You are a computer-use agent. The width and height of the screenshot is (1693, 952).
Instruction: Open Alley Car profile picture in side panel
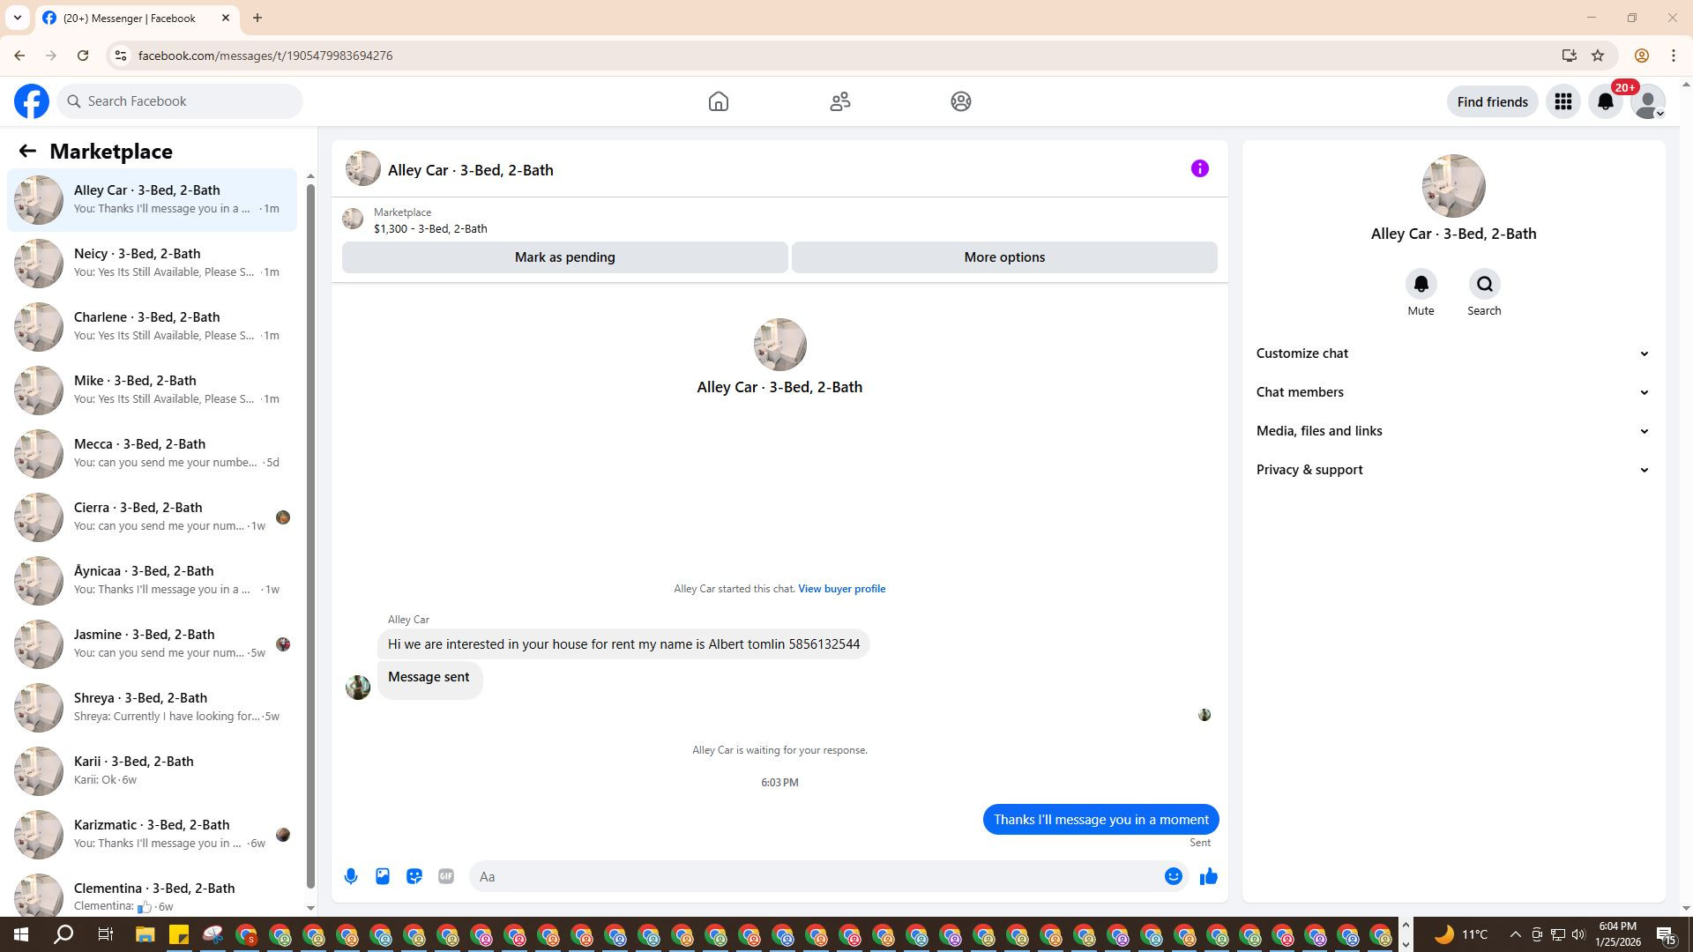[x=1453, y=186]
